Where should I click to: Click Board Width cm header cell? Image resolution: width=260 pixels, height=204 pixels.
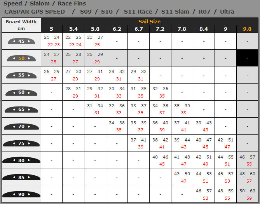(x=21, y=25)
